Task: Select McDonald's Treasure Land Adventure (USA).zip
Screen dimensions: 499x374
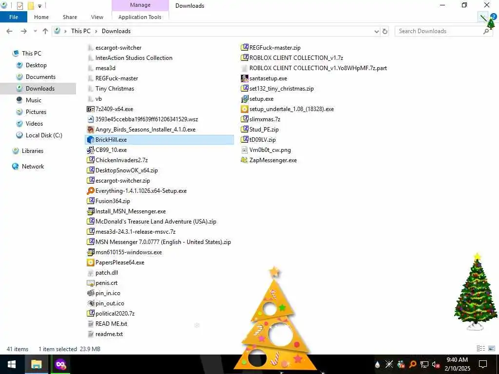Action: pyautogui.click(x=155, y=222)
